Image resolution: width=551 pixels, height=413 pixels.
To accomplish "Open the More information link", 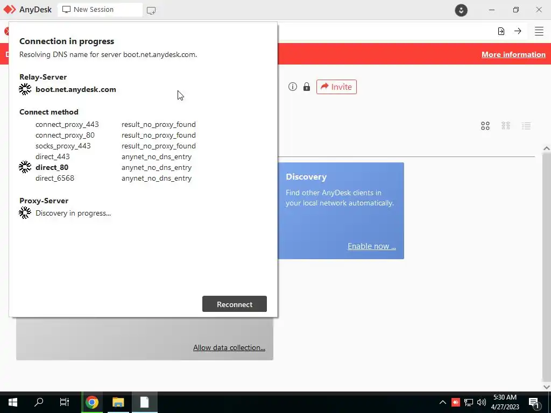I will 513,54.
